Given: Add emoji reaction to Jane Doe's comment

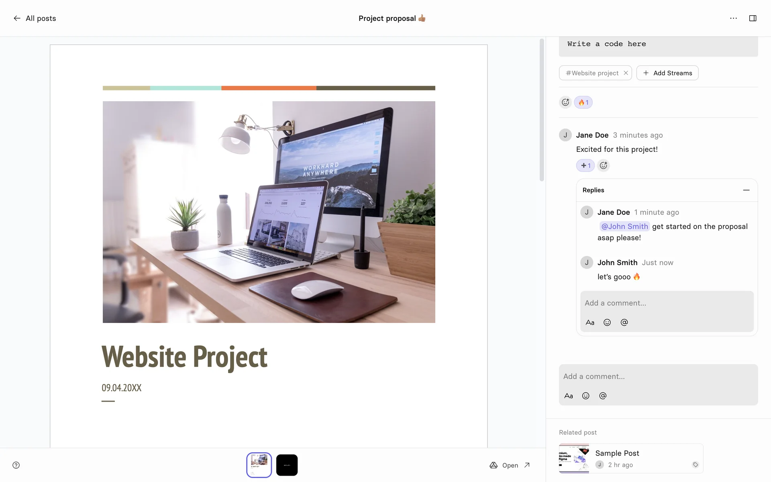Looking at the screenshot, I should pyautogui.click(x=604, y=165).
